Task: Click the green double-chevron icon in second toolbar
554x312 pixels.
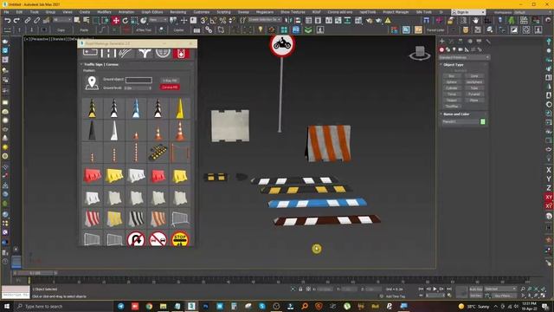Action: pyautogui.click(x=308, y=29)
